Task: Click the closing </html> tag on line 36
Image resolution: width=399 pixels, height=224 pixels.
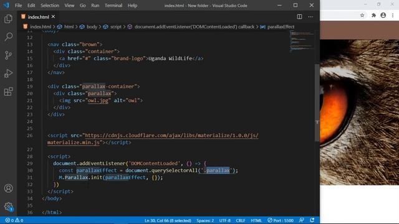Action: click(52, 212)
